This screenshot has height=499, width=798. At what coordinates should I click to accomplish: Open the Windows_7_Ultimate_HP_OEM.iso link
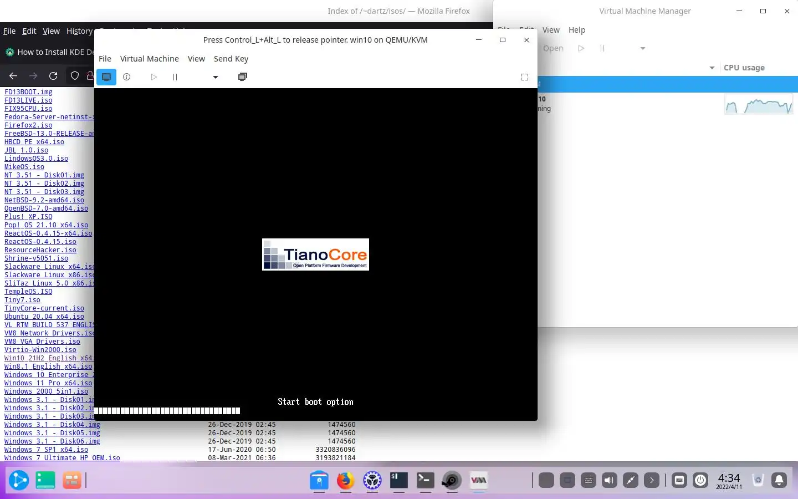[x=62, y=458]
